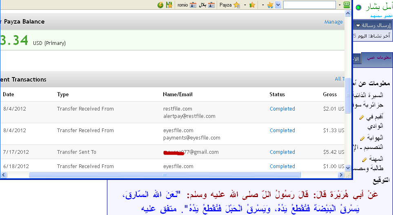Click the save floppy-with-star toolbar icon
393x215 pixels.
tap(169, 5)
